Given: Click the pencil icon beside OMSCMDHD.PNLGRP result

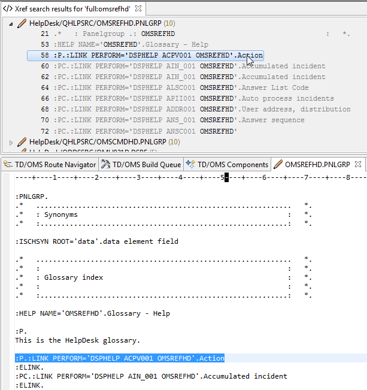Looking at the screenshot, I should coord(22,142).
